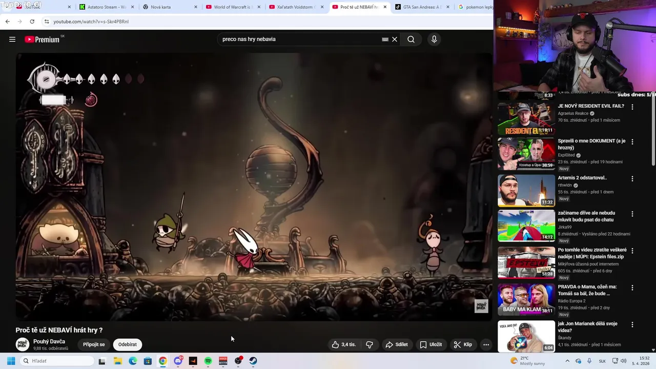
Task: Switch to pokemon Google search tab
Action: click(x=474, y=7)
